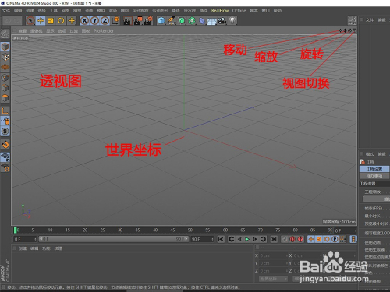Toggle the Z axis lock
The width and height of the screenshot is (390, 292).
(x=105, y=20)
